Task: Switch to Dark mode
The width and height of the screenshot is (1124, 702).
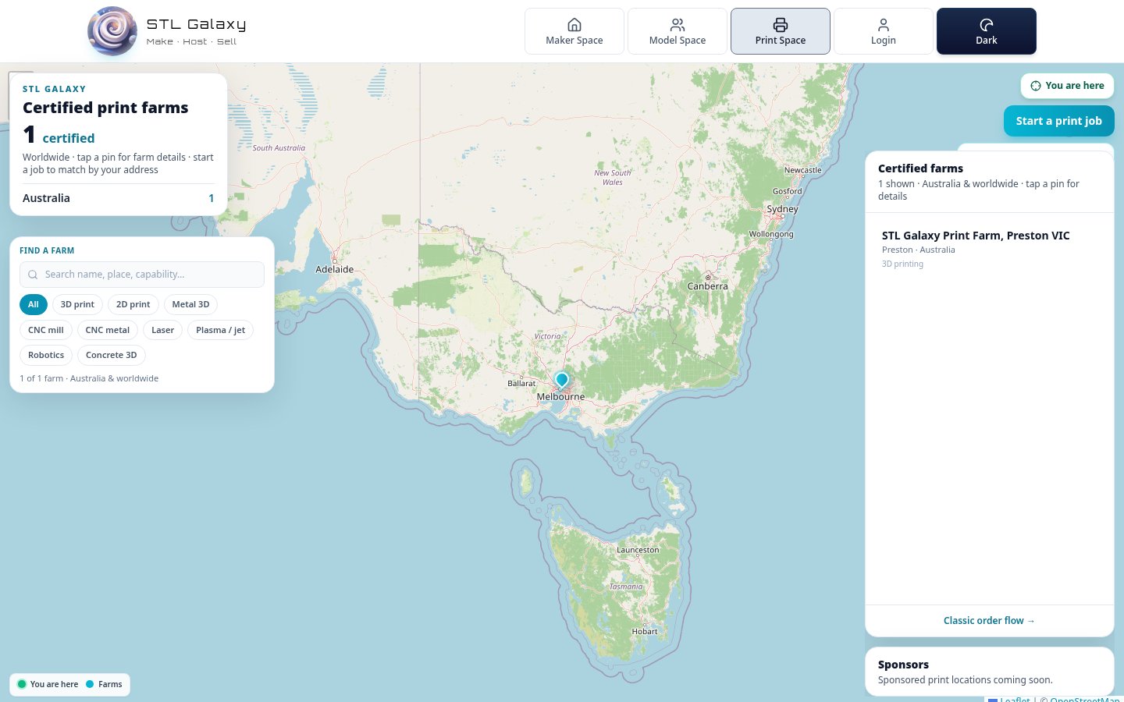Action: 987,31
